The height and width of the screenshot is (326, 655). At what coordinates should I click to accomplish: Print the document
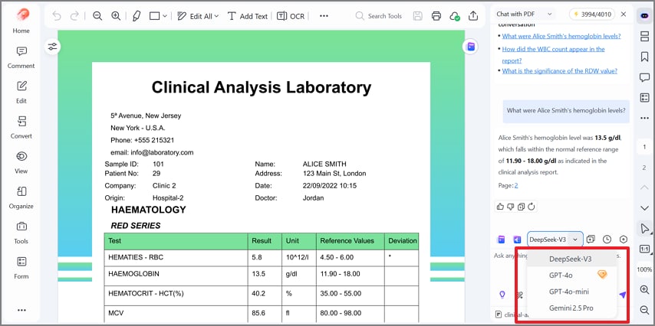[436, 16]
